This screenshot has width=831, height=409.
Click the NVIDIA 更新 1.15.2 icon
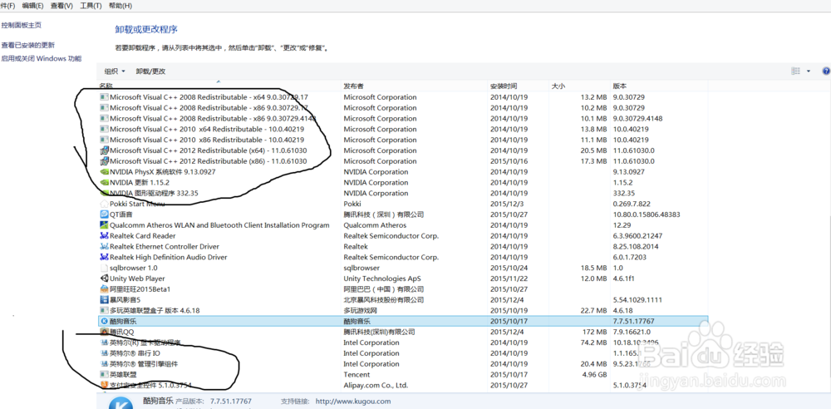tap(104, 183)
